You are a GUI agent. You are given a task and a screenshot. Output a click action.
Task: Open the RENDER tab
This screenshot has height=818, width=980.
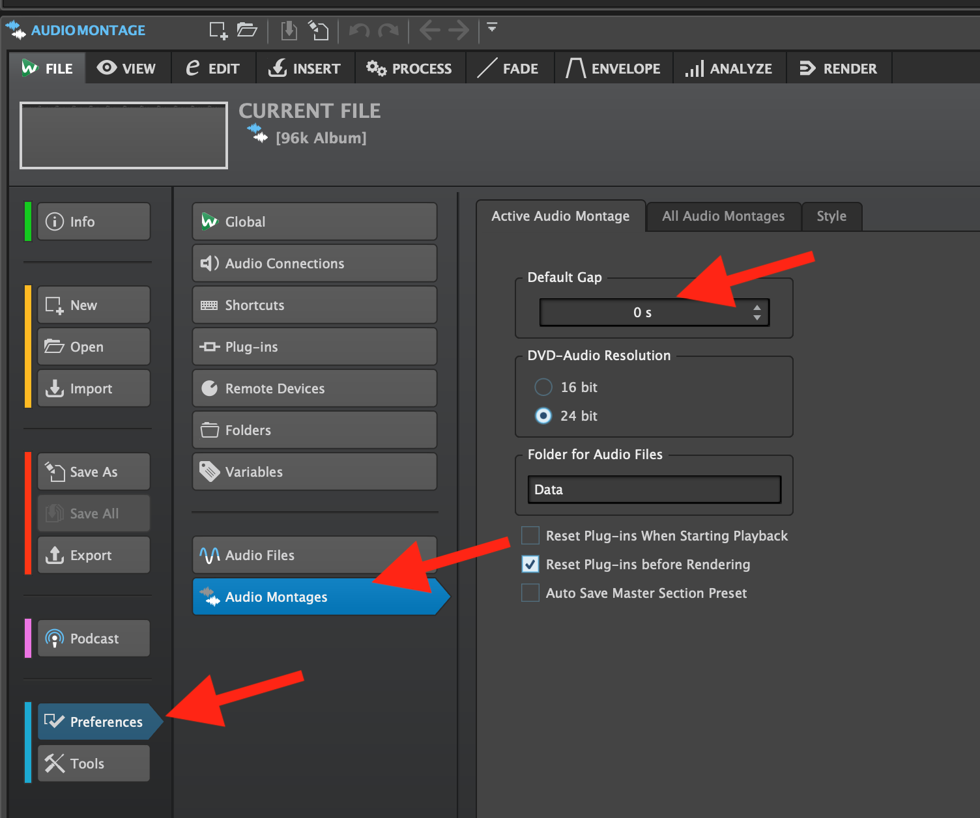[839, 68]
